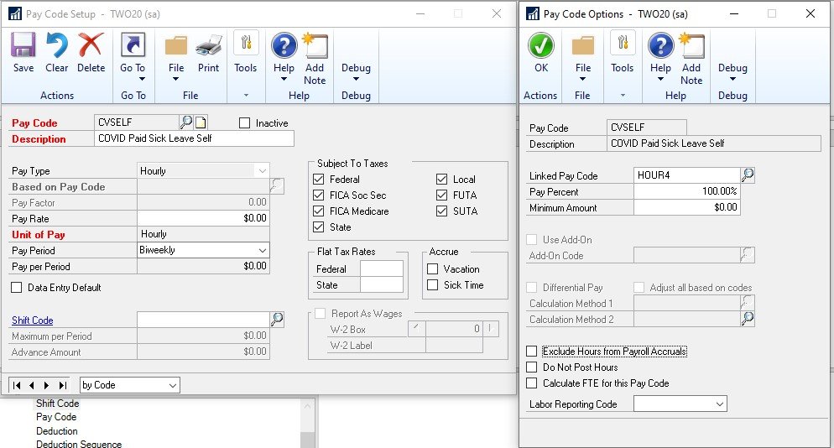Delete the CVSELF pay code

tap(91, 53)
